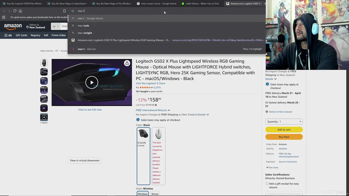Open Secure transaction link
Screen dimensions: 349x196
[x=288, y=162]
